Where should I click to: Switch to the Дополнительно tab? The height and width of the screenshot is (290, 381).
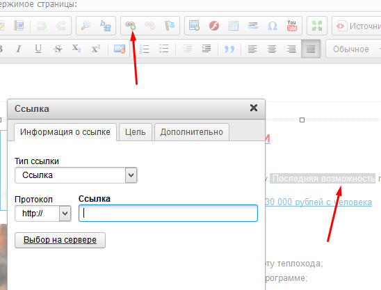coord(192,132)
